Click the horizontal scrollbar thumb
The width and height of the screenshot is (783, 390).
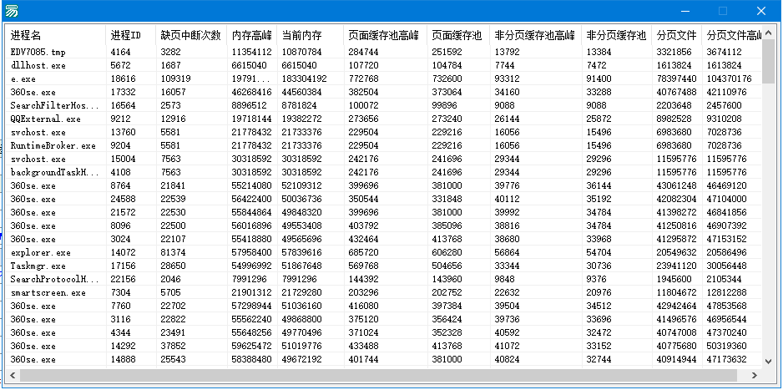point(378,375)
